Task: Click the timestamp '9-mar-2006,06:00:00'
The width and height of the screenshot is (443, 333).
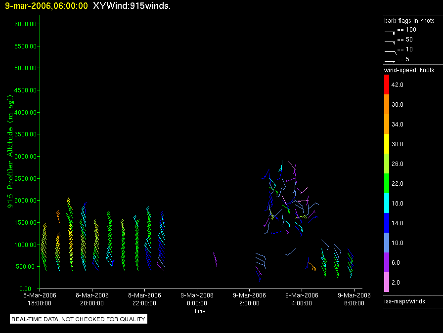Action: click(46, 6)
